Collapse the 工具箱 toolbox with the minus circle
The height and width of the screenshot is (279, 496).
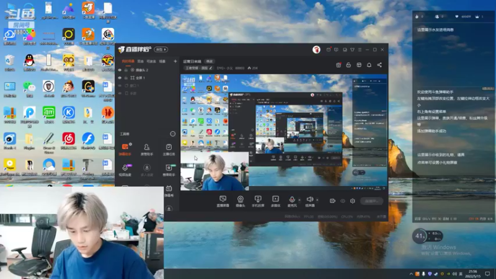[173, 134]
